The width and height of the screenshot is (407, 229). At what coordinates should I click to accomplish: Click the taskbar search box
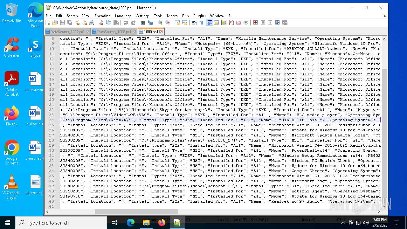click(x=61, y=223)
